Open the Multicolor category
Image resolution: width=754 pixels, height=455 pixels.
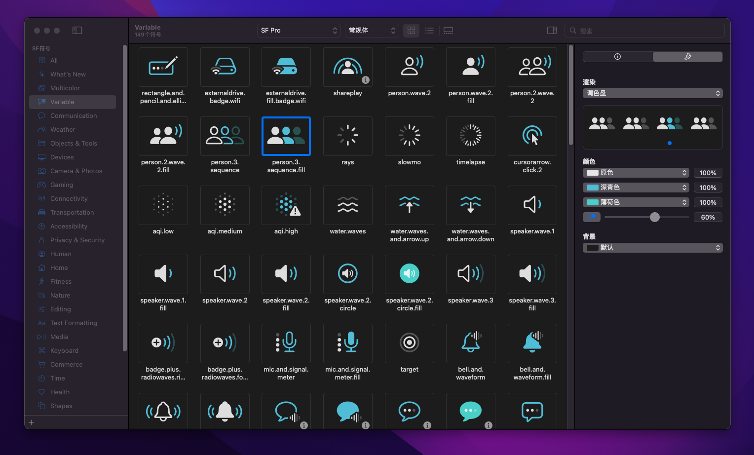73,88
